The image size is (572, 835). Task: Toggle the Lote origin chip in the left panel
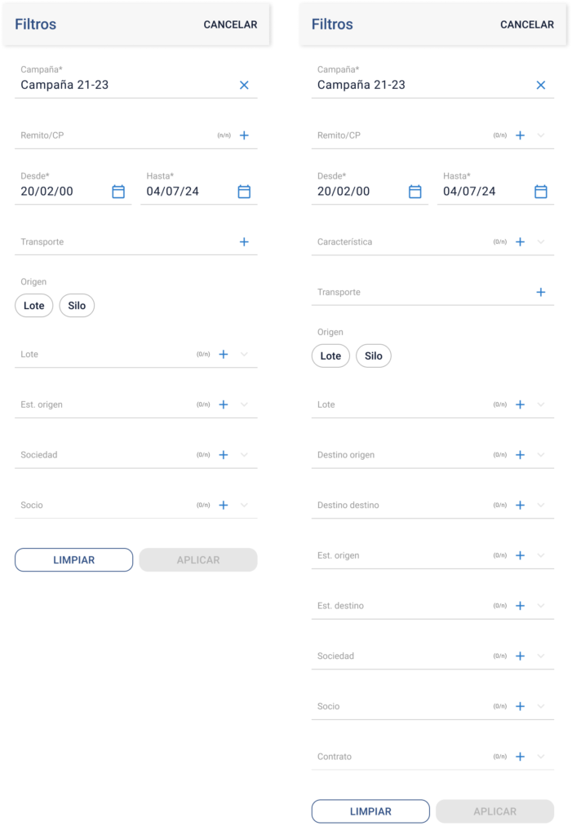pos(34,306)
